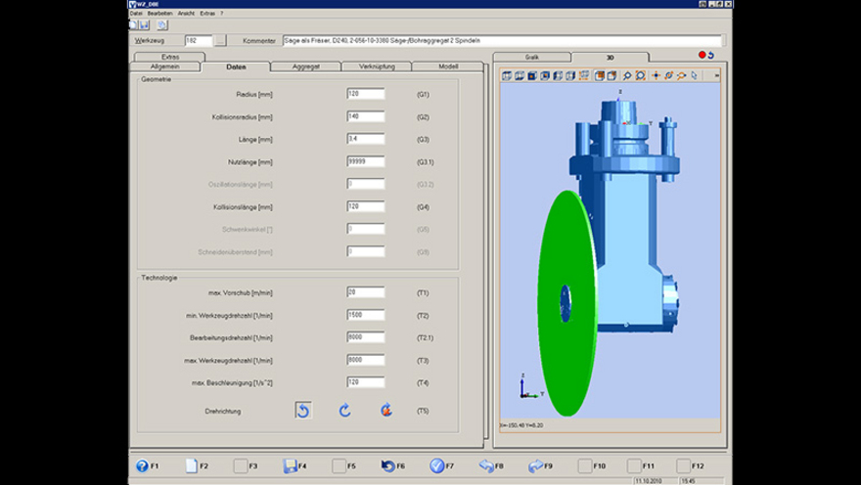Click the max. Werkzeugdrehzahl input field
This screenshot has width=861, height=485.
(x=366, y=360)
